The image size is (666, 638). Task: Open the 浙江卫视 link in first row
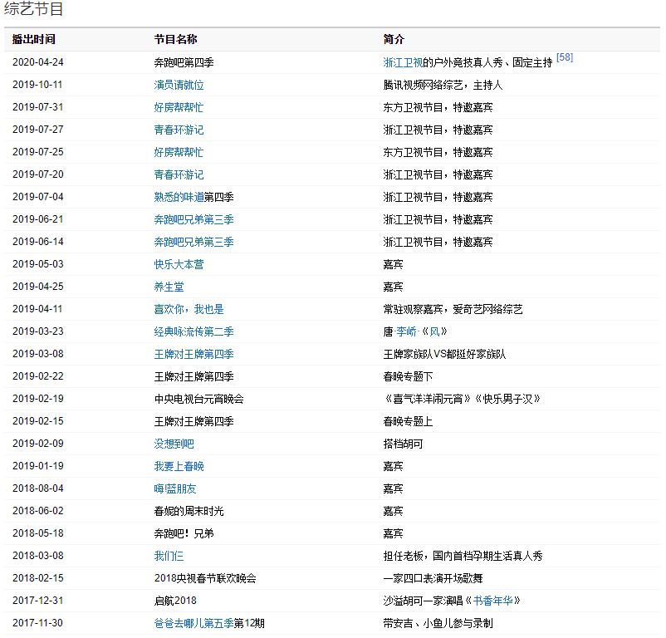pyautogui.click(x=403, y=62)
